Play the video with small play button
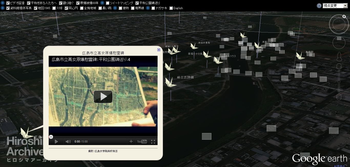 coord(56,141)
